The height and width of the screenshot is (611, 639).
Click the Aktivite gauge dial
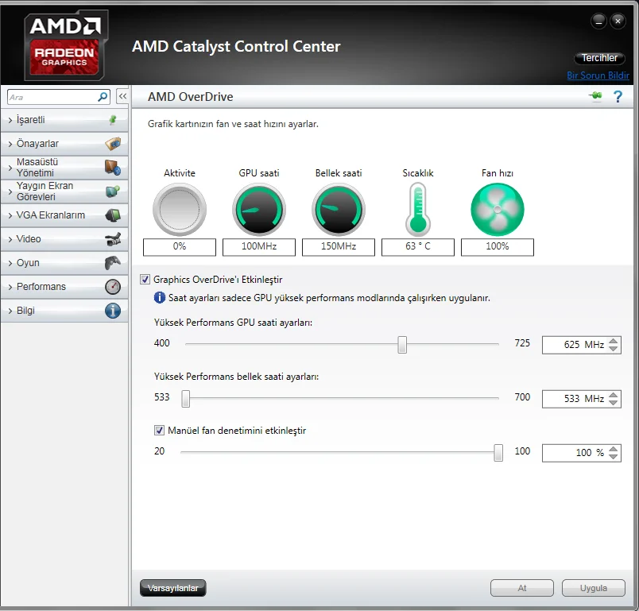click(x=180, y=210)
